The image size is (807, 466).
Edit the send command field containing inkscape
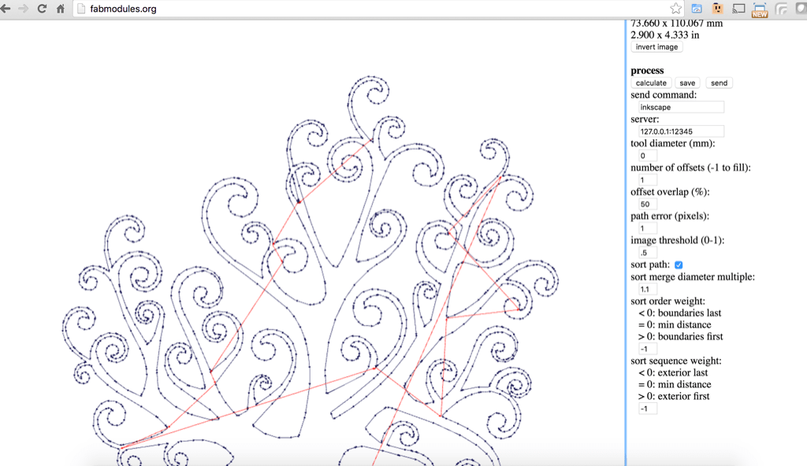coord(681,107)
